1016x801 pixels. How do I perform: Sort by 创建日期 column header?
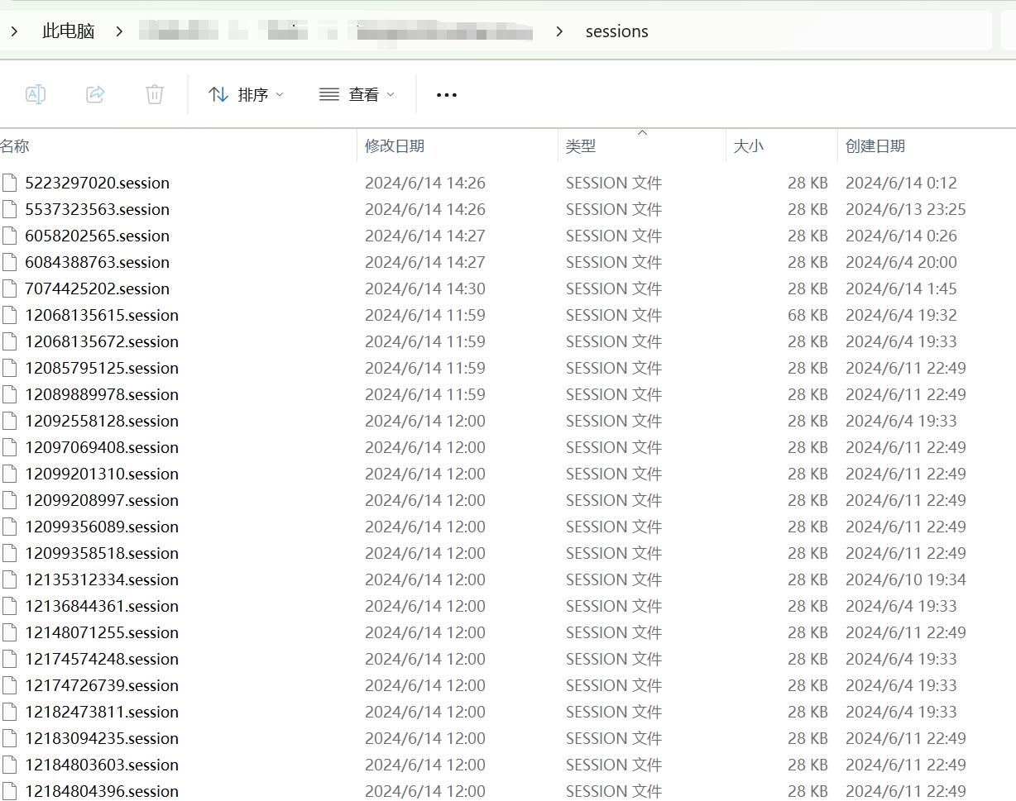[x=875, y=146]
